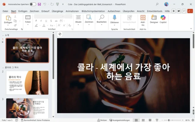This screenshot has height=122, width=195.
Task: Start slideshow from status bar icon
Action: tap(157, 120)
